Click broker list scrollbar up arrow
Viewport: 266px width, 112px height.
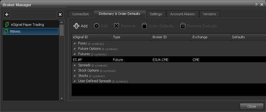(61, 22)
